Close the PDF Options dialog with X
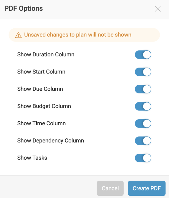The height and width of the screenshot is (198, 169). pyautogui.click(x=158, y=9)
